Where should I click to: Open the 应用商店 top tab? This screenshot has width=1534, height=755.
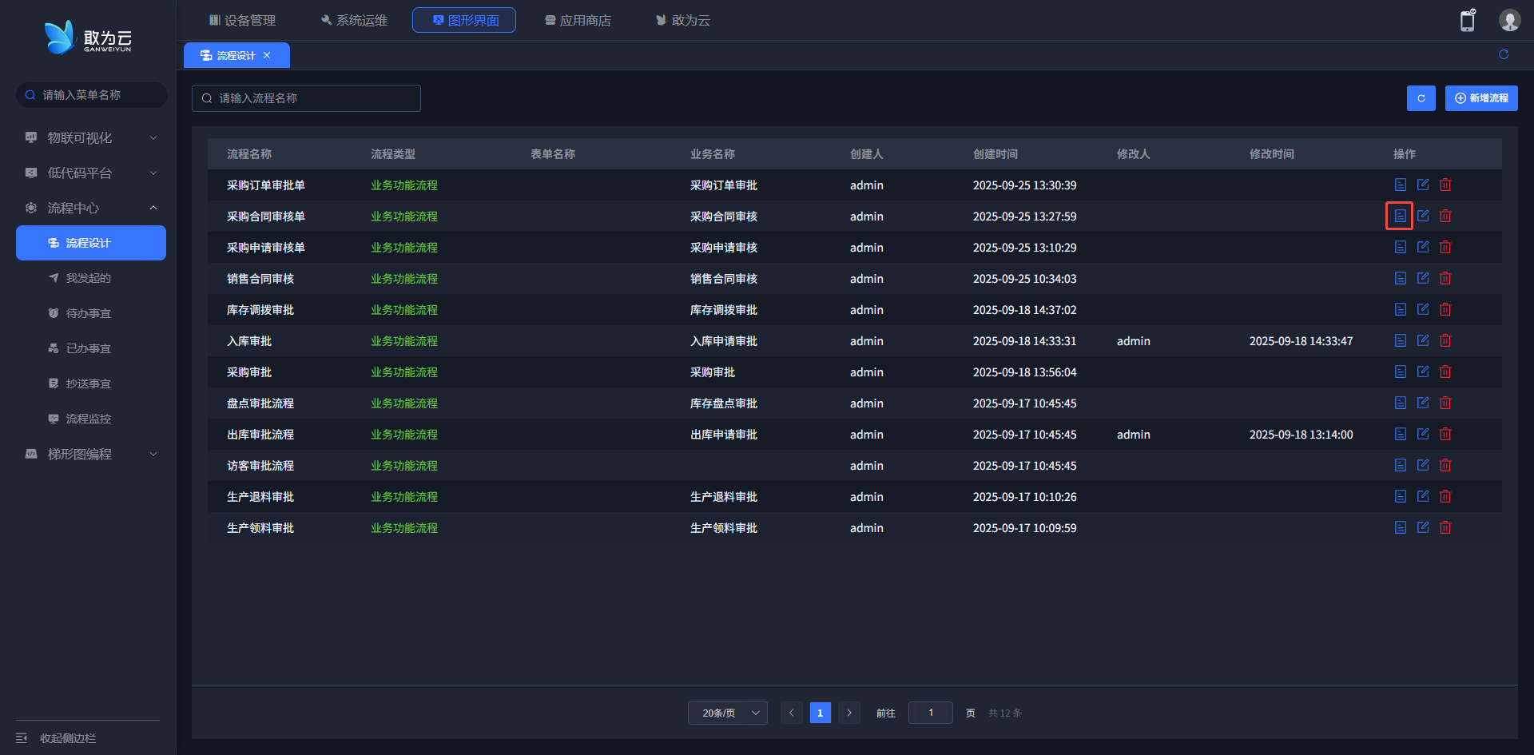[x=578, y=20]
